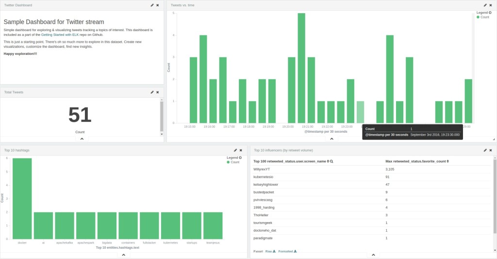The image size is (497, 259).
Task: Edit the Total Tweets panel
Action: click(152, 92)
